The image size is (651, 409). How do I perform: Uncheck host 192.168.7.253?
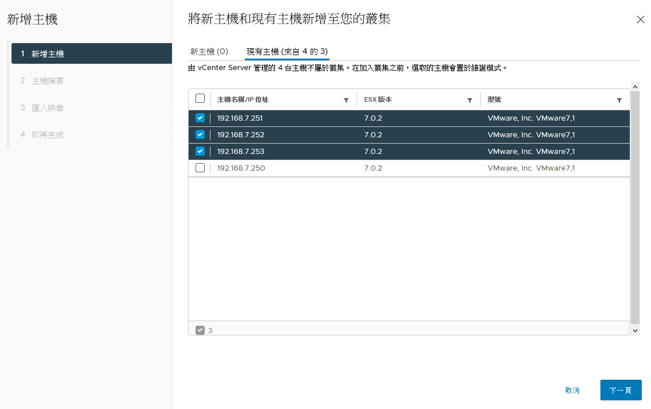(x=200, y=151)
